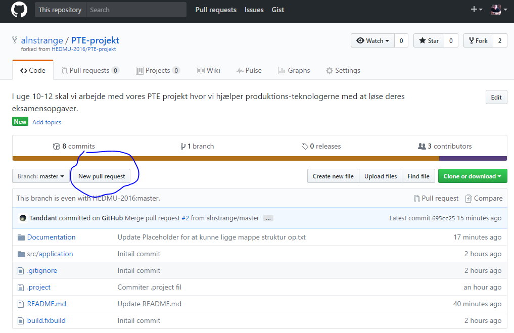Click the This repository search scope
Image resolution: width=514 pixels, height=333 pixels.
[x=60, y=10]
